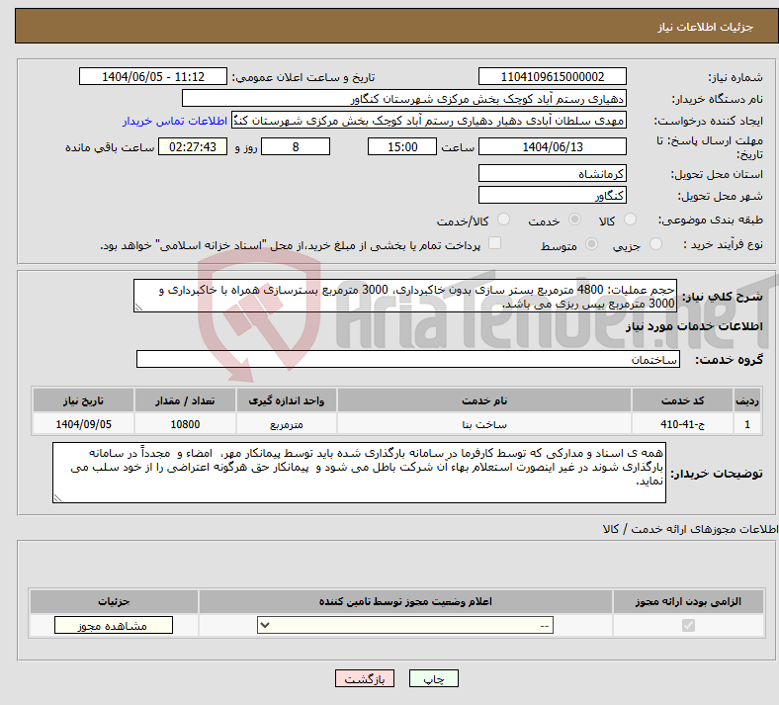779x705 pixels.
Task: Toggle the اسناد خزانه اسلامی payment checkbox
Action: [x=494, y=243]
